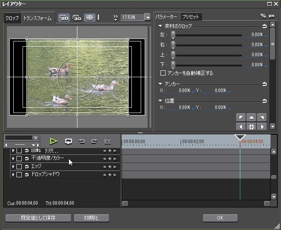Reset the 回転 row to default
Viewport: 281px width, 230px height.
[27, 151]
